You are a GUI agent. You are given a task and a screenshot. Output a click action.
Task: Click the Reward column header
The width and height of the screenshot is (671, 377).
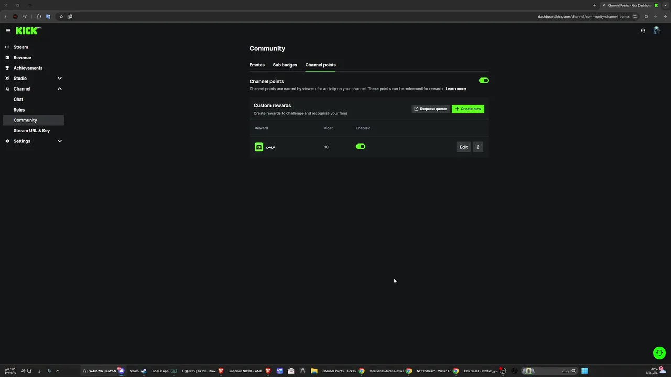(x=261, y=128)
